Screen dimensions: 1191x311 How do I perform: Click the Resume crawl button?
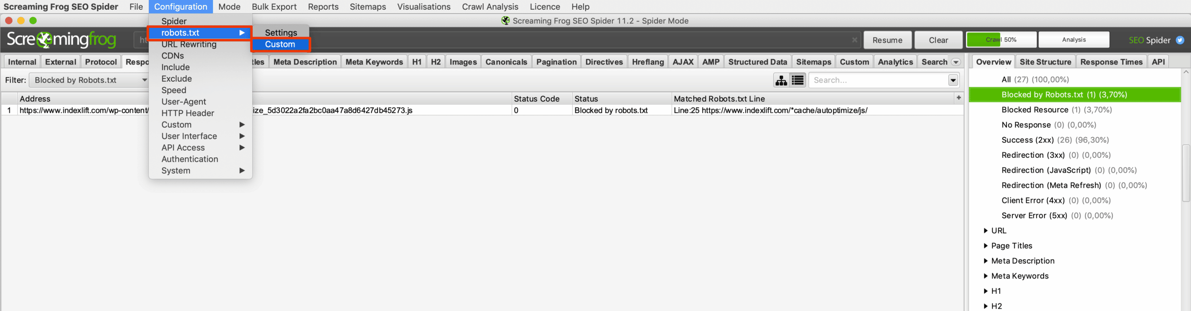[887, 40]
